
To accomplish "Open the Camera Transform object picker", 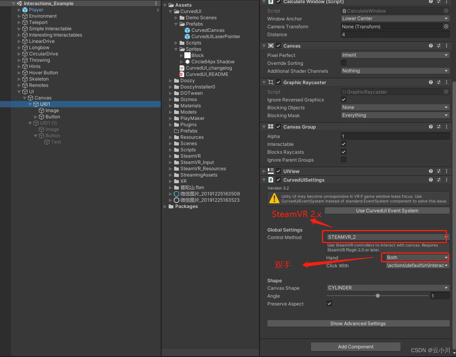I will (x=446, y=26).
